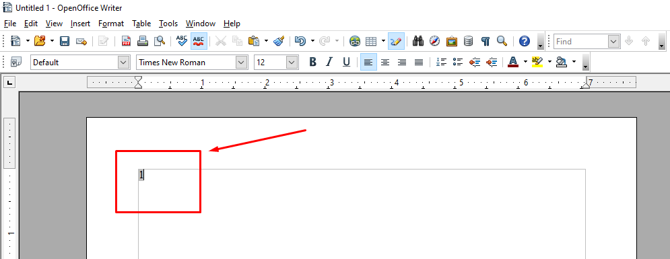Click the Zoom magnifier icon
The image size is (670, 259).
click(x=502, y=41)
